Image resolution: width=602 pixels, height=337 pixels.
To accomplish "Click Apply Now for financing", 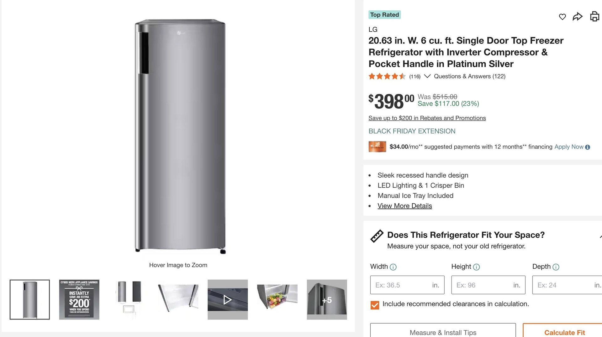I will [569, 147].
